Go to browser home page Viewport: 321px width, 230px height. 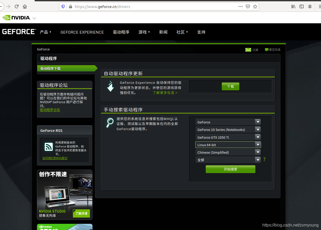[x=25, y=6]
